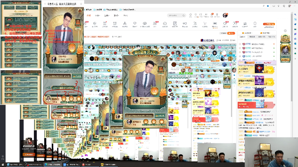Open the hall-of-fame widget thumbnail on right side

point(285,48)
